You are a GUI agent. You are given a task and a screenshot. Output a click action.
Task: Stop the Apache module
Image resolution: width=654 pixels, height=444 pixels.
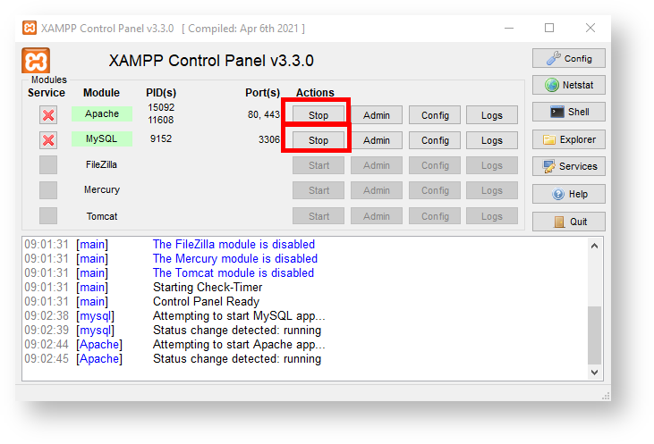(x=319, y=115)
